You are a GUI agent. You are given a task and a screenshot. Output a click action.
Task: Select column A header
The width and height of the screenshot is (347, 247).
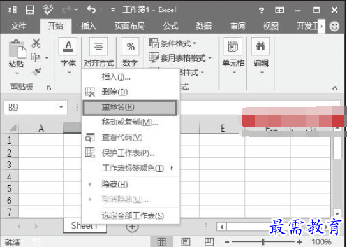point(41,128)
